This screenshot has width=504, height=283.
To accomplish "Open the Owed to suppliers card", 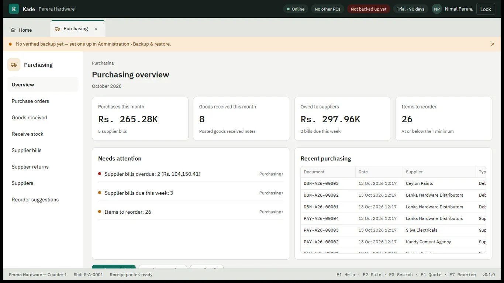I will tap(342, 119).
